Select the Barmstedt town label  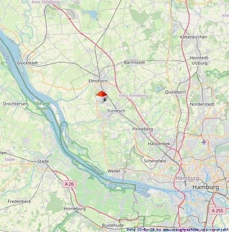[x=135, y=62]
